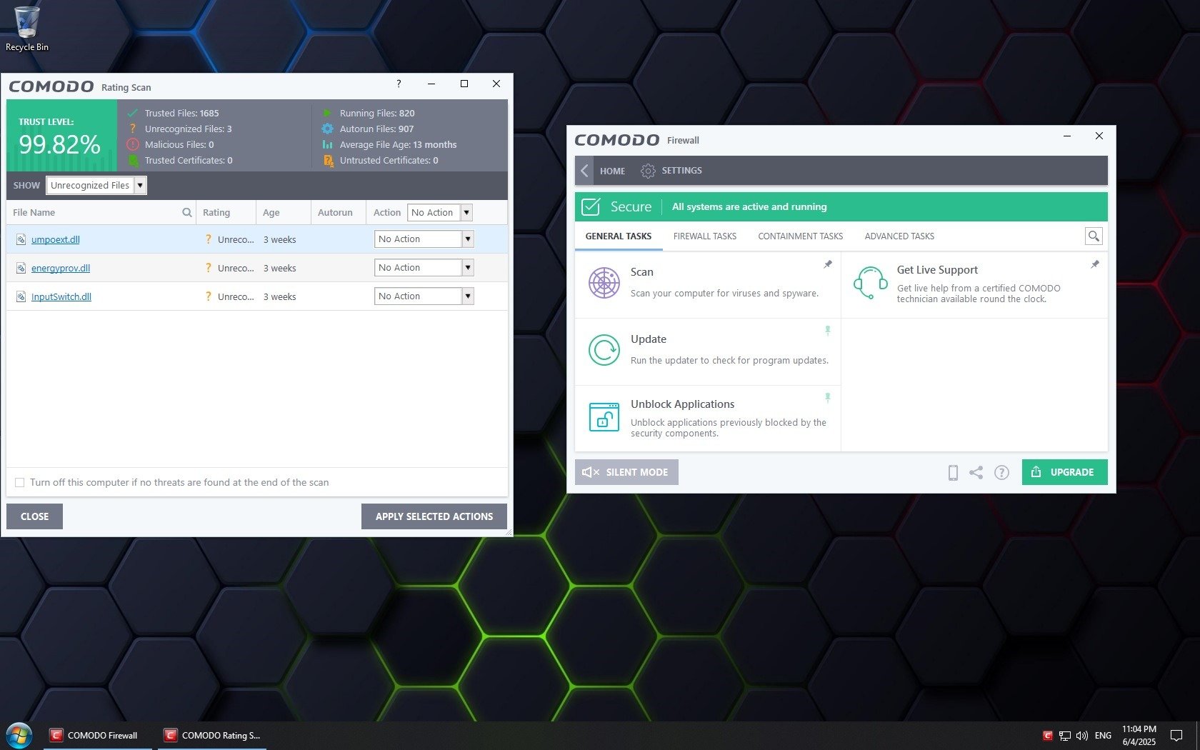
Task: Open the help question icon in Firewall footer
Action: [x=1002, y=472]
